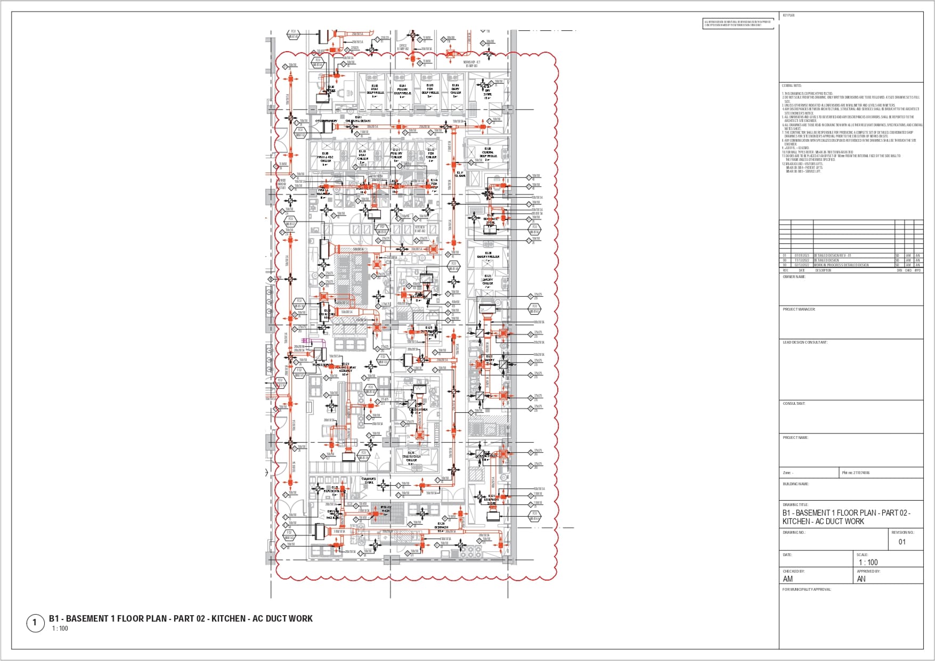Click the Cleaners Store room label

[x=369, y=480]
